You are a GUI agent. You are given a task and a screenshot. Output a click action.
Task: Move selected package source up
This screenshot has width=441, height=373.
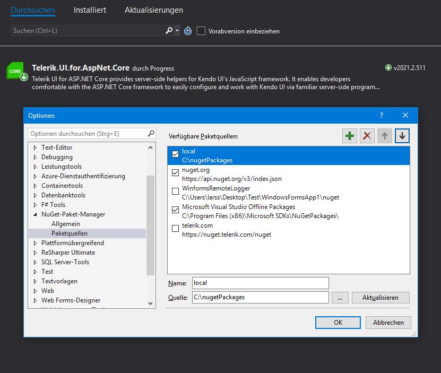384,136
